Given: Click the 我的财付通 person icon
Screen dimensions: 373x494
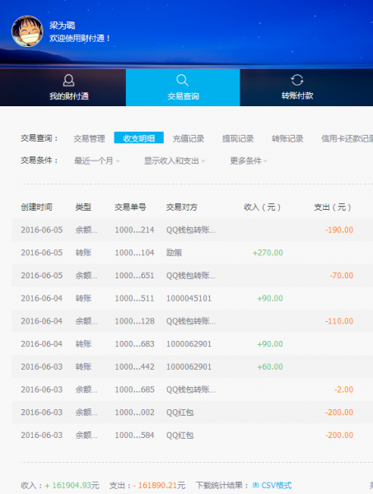Looking at the screenshot, I should click(68, 81).
